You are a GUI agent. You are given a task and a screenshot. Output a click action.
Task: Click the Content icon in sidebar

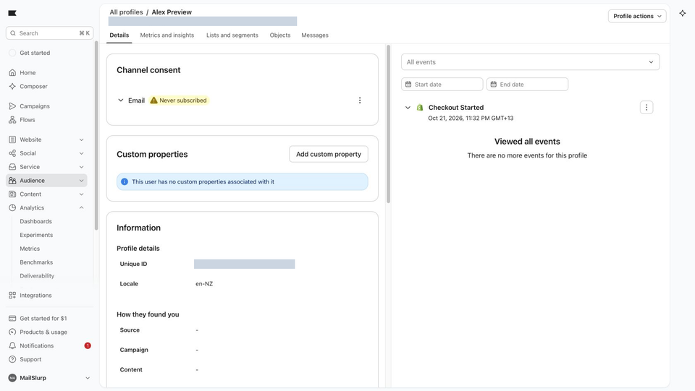click(12, 194)
